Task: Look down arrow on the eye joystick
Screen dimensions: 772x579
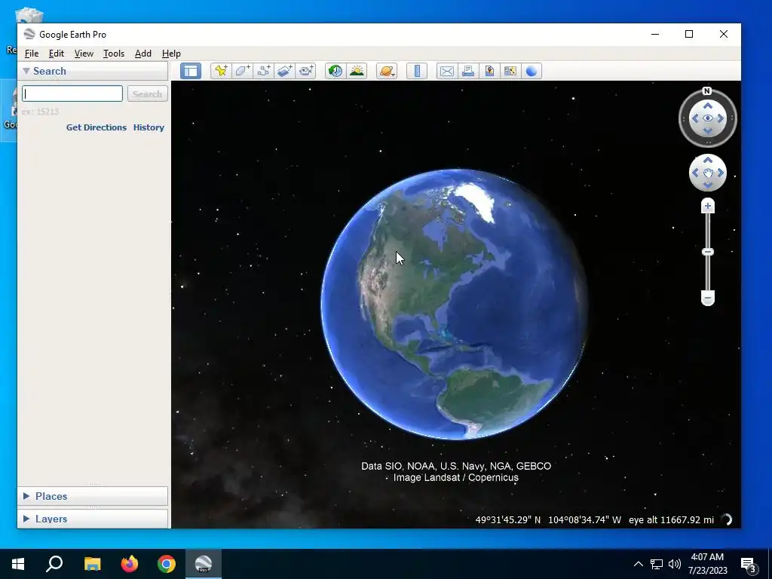Action: click(x=707, y=130)
